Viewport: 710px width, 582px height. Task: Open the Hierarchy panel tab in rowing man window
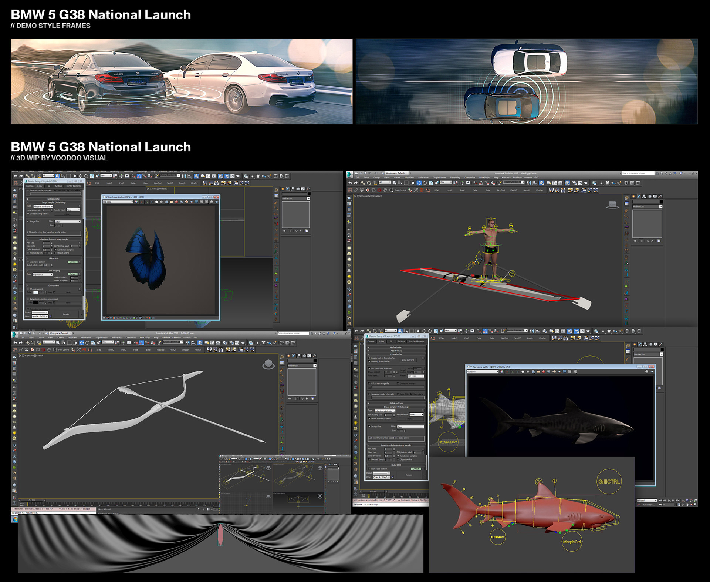click(644, 197)
